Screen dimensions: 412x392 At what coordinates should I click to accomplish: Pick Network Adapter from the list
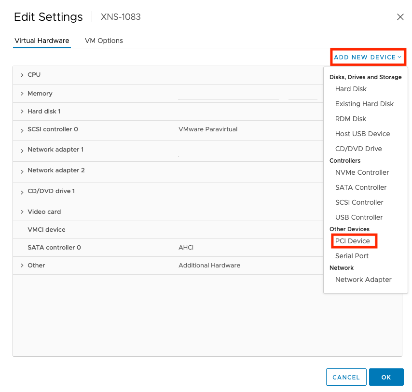coord(363,280)
